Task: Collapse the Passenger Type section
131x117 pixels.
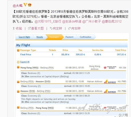Action: (x=18, y=50)
